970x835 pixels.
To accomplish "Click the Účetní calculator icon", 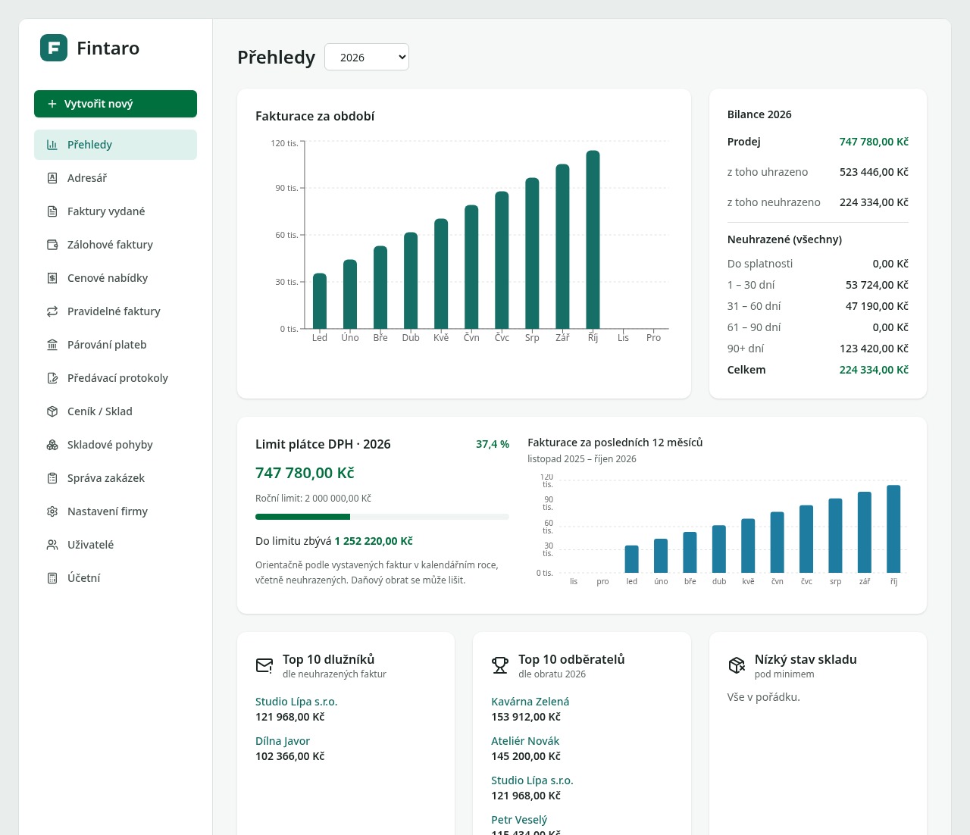I will [52, 578].
